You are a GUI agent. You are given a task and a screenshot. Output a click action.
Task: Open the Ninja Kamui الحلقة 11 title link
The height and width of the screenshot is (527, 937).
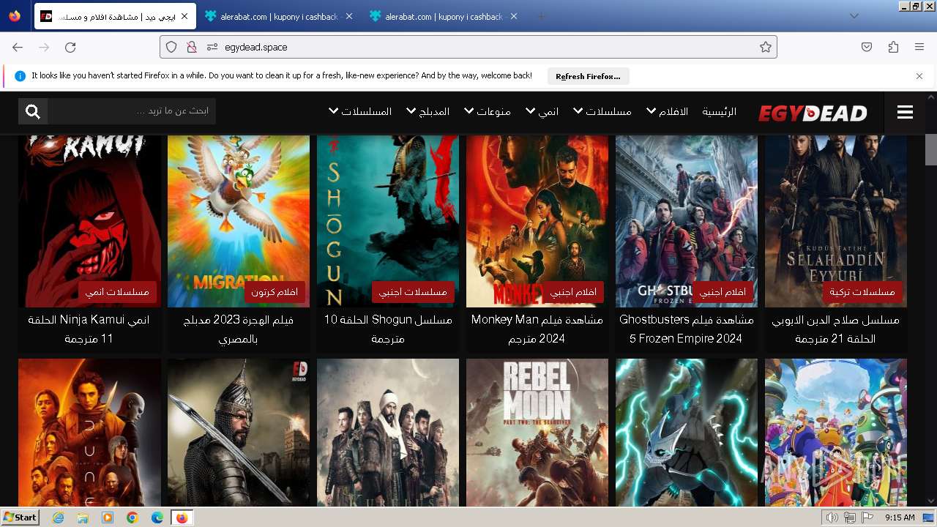point(89,329)
